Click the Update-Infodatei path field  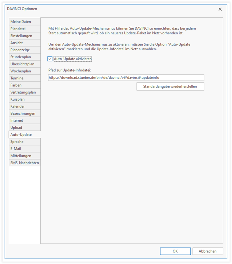pos(126,78)
